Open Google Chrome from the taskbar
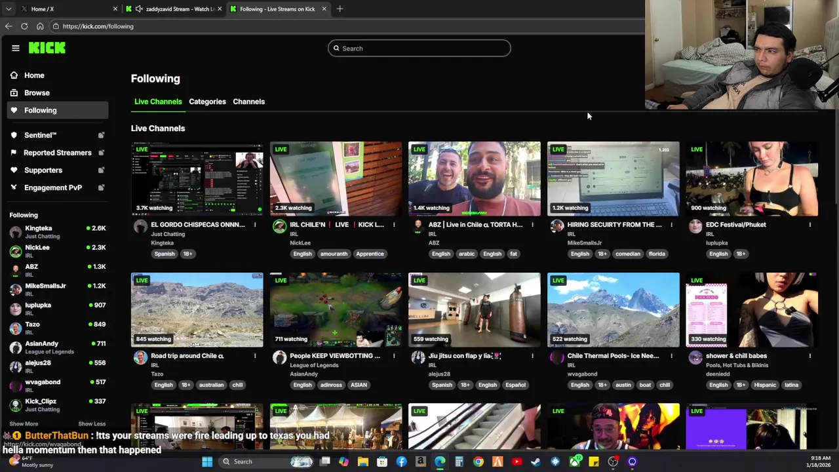The image size is (839, 472). (x=478, y=462)
